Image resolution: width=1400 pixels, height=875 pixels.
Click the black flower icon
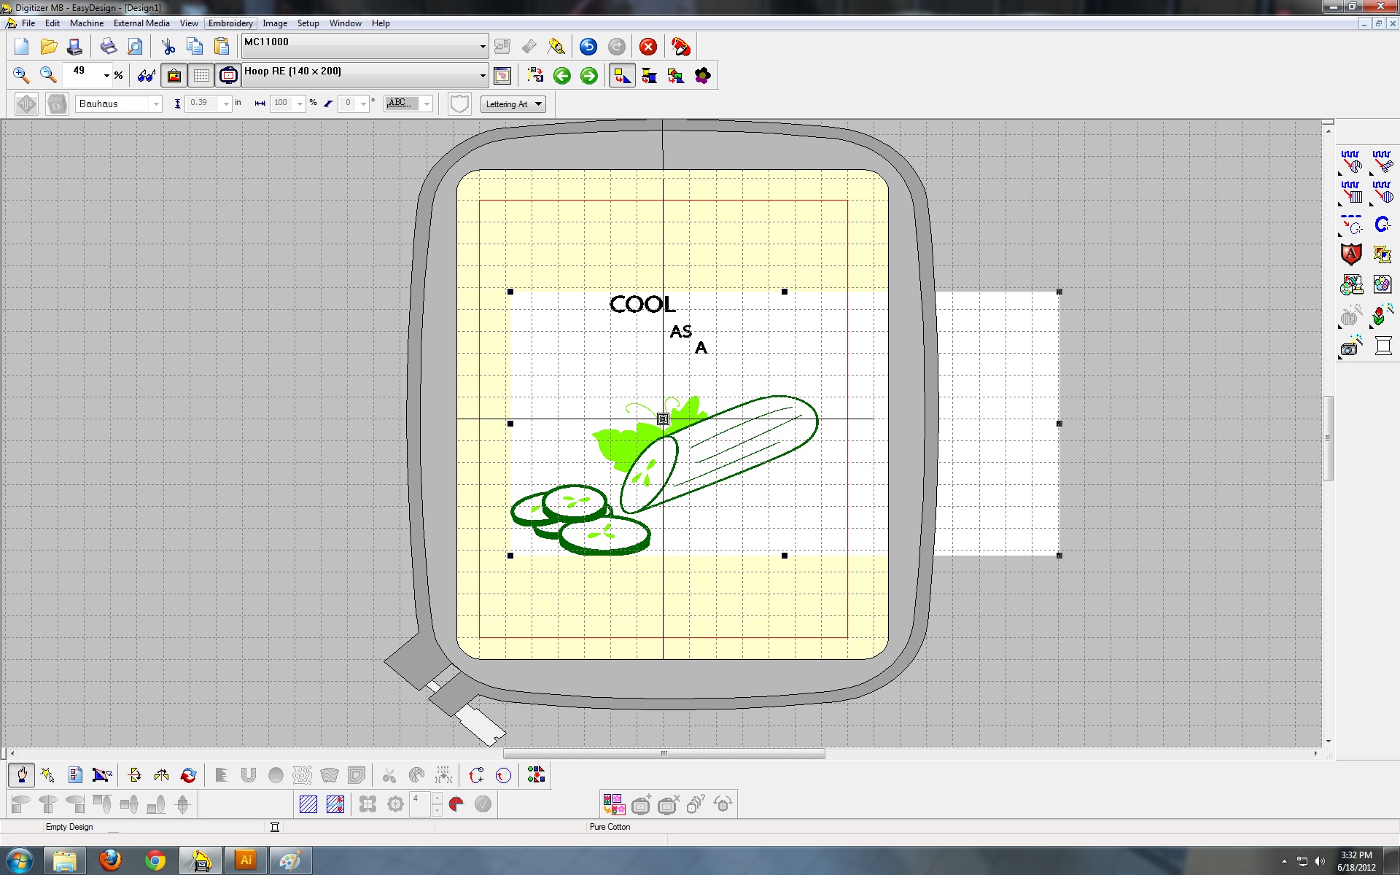pos(702,76)
